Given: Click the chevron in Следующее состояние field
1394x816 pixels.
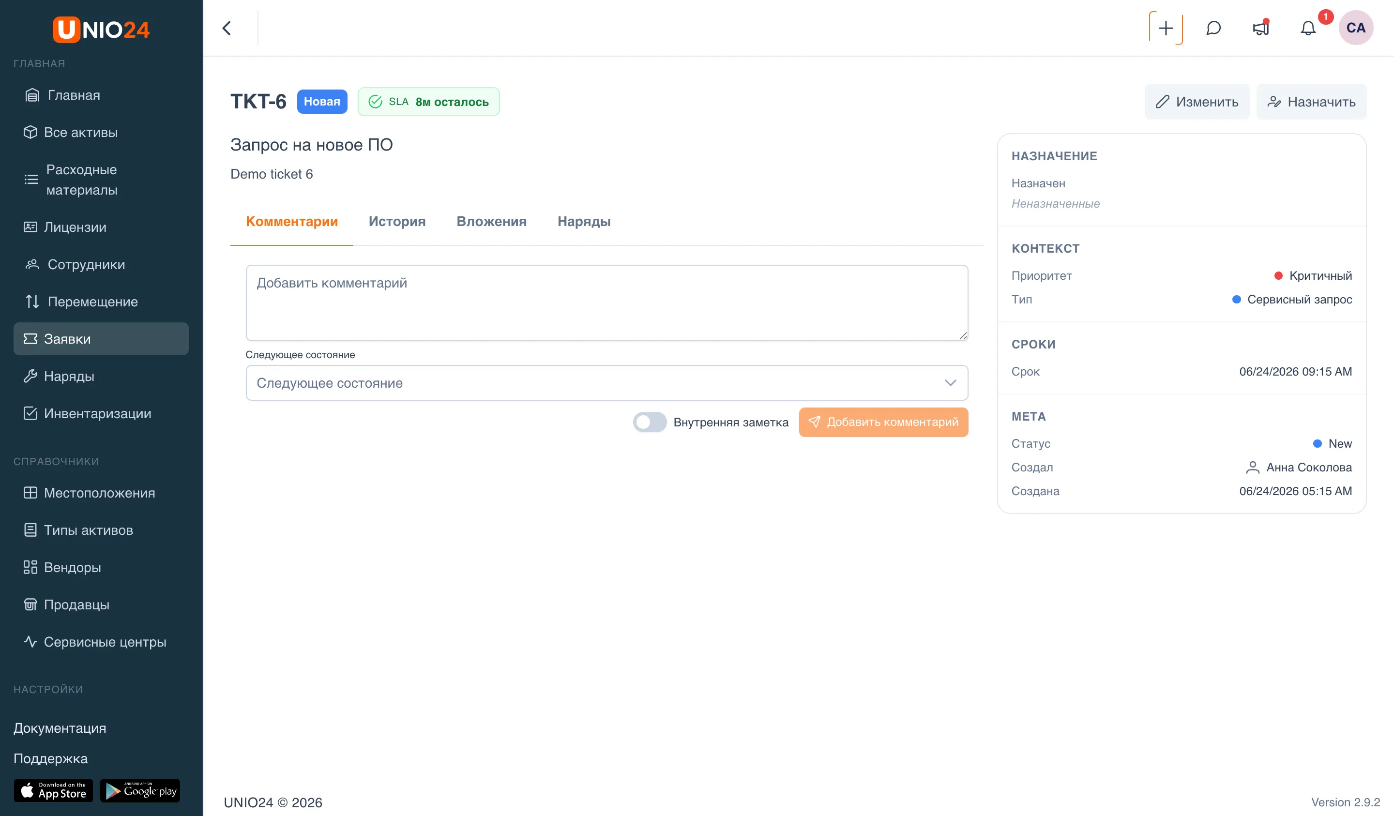Looking at the screenshot, I should [950, 383].
